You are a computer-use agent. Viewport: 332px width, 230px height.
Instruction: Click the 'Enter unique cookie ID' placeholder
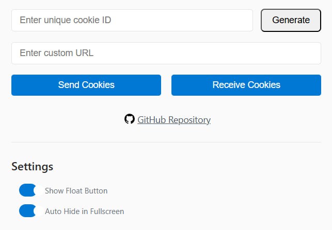65,20
